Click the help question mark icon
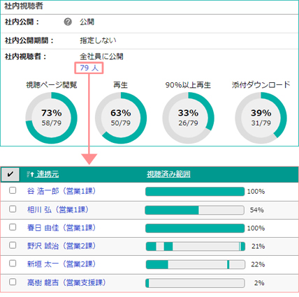Image resolution: width=299 pixels, height=297 pixels. 68,22
